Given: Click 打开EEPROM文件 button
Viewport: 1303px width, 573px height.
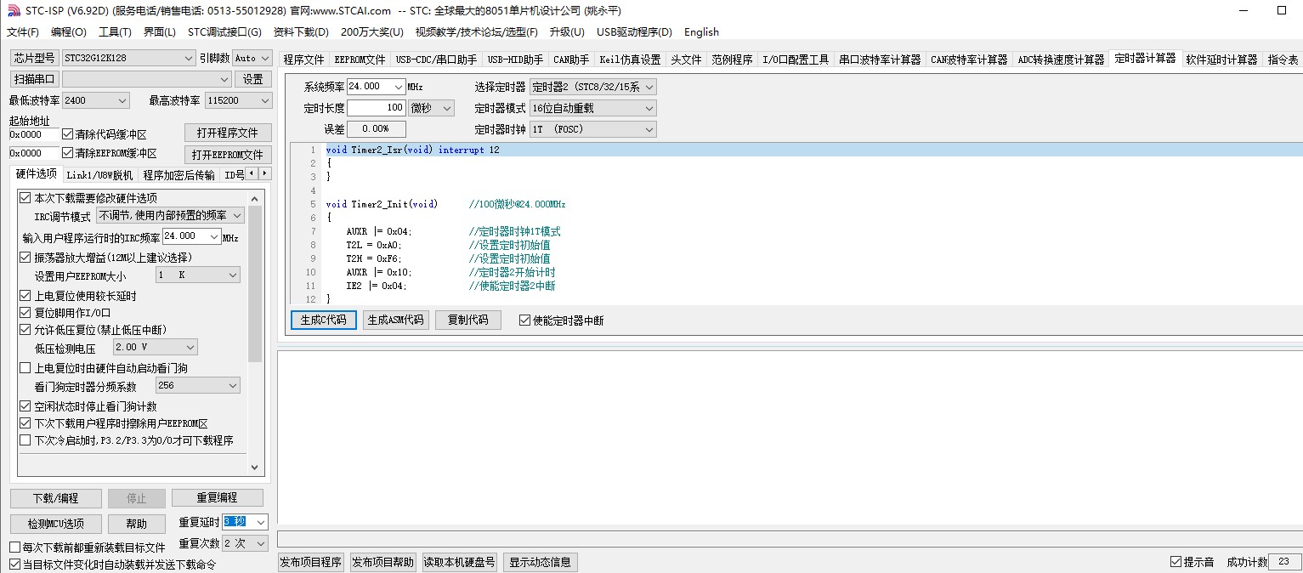Looking at the screenshot, I should (228, 155).
